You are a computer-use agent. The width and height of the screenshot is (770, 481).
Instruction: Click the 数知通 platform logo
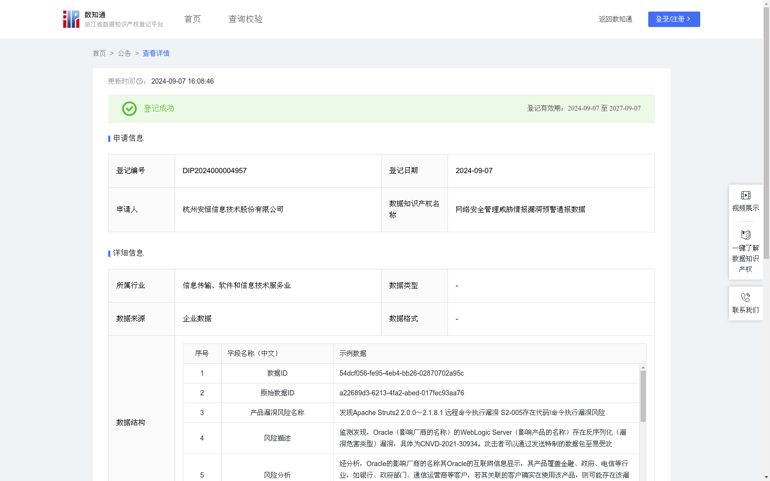click(113, 19)
